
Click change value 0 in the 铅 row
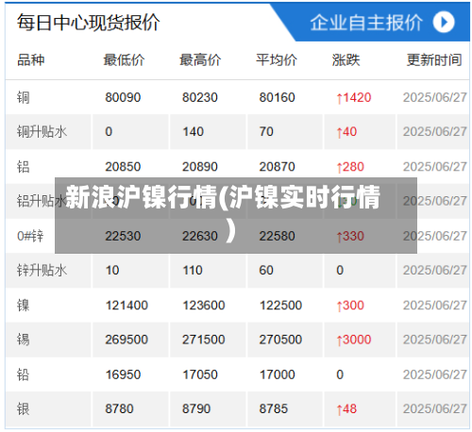point(340,374)
